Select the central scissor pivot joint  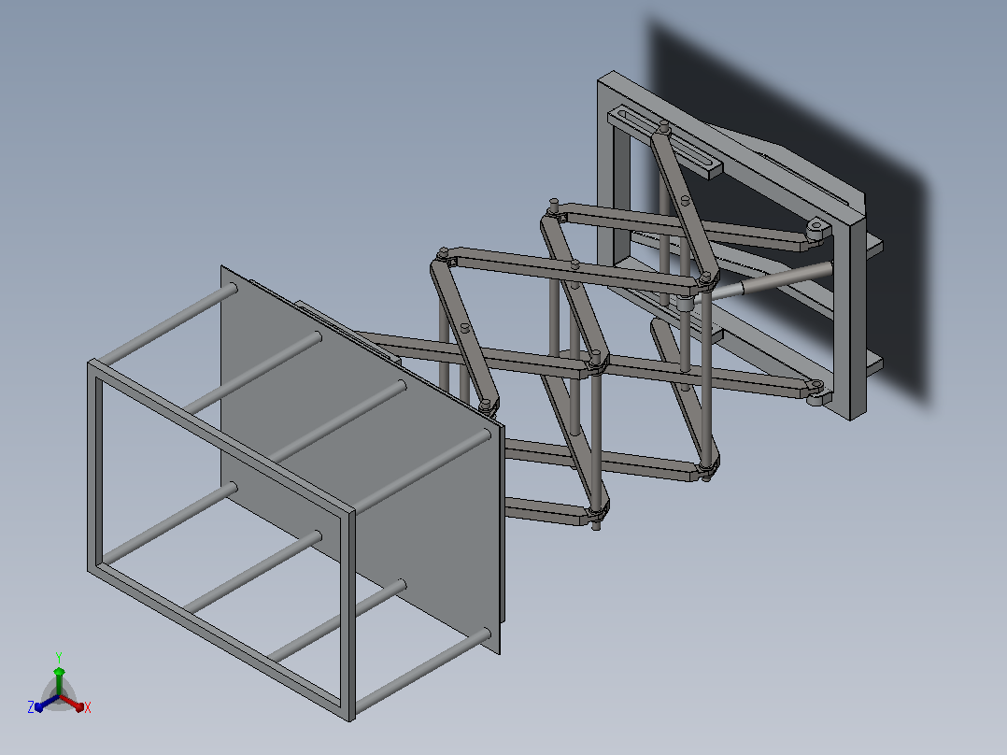coord(597,363)
